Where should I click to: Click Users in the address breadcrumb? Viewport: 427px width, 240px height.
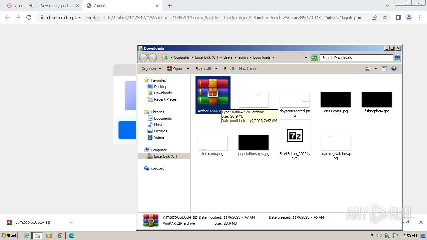[228, 57]
